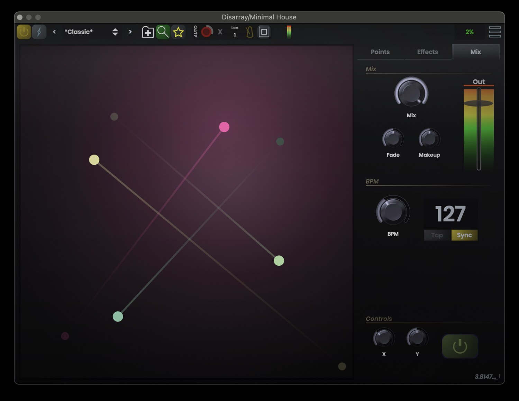Open the hamburger menu at top right
The image size is (519, 401).
pos(495,32)
